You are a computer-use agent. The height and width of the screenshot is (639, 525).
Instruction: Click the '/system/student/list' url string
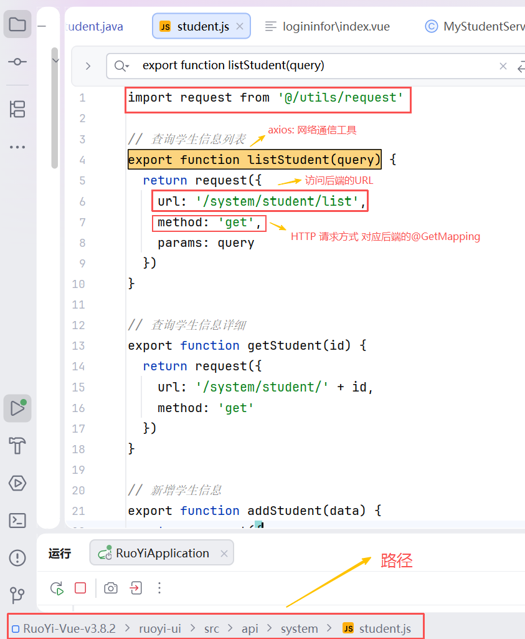coord(277,201)
